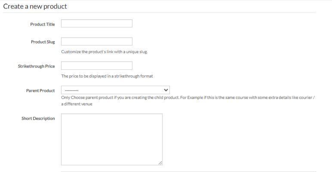The height and width of the screenshot is (172, 332).
Task: Select the dashed placeholder in Parent Product
Action: 71,90
